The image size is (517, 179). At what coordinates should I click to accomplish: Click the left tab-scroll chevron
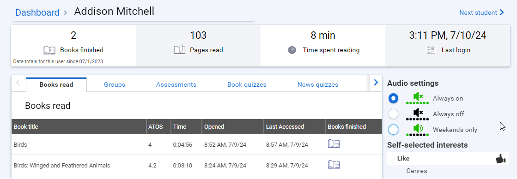(18, 83)
